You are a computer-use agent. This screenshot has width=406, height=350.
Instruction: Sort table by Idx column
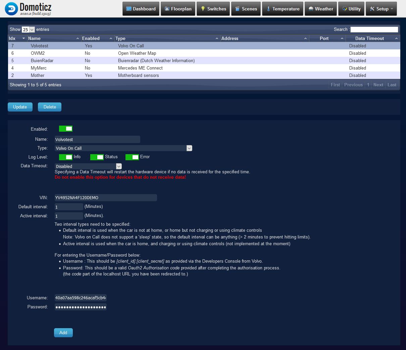click(x=17, y=38)
